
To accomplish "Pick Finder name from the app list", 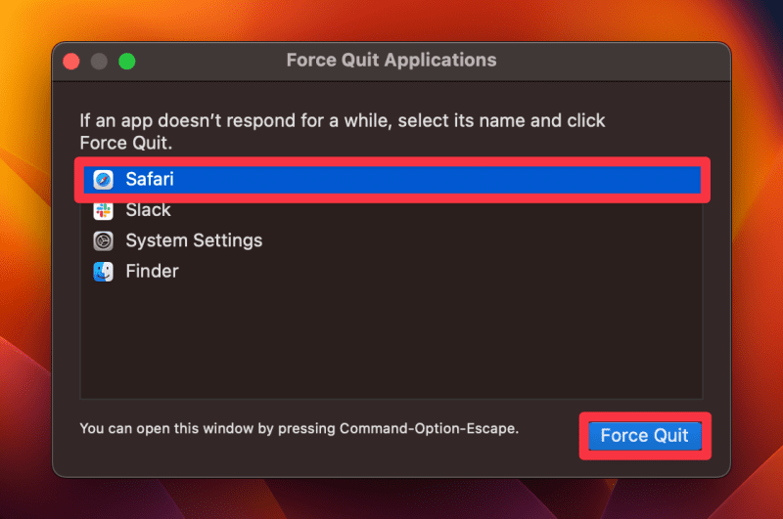I will pyautogui.click(x=152, y=271).
